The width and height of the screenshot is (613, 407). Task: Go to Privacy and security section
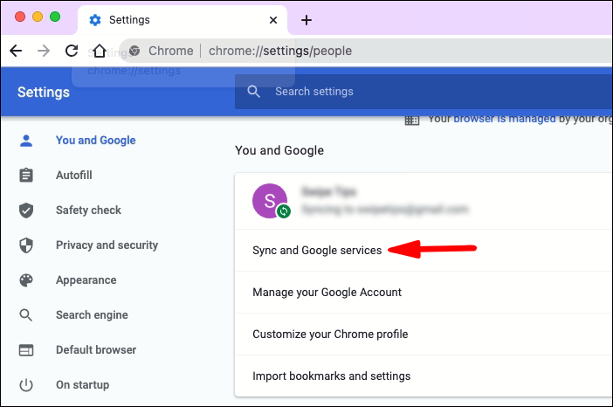point(107,245)
